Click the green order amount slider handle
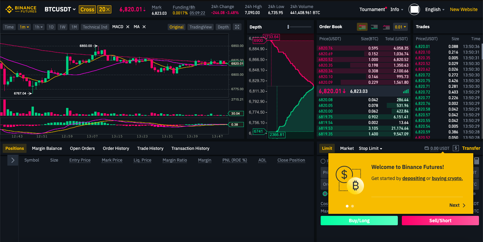Viewport: 483px width, 242px height. 325,194
